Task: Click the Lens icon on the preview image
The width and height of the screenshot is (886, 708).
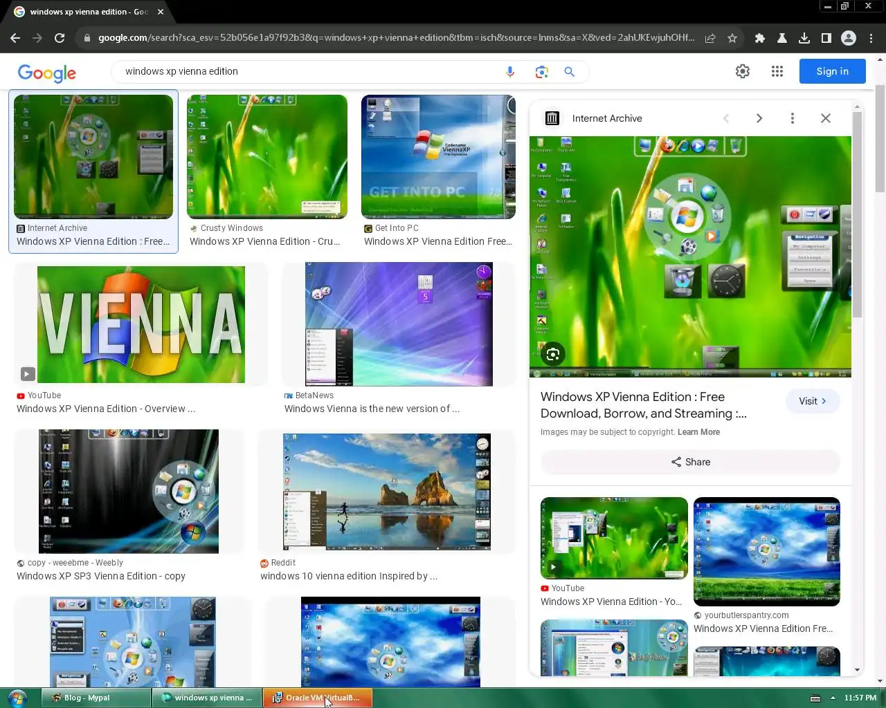Action: pos(552,355)
